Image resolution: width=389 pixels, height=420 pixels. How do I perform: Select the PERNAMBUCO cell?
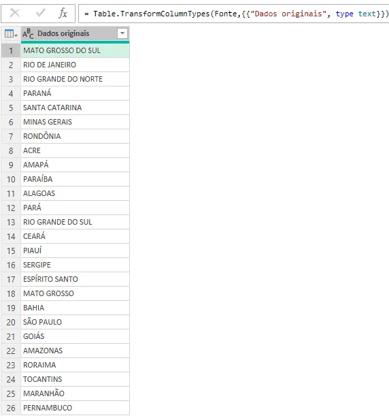[x=75, y=408]
